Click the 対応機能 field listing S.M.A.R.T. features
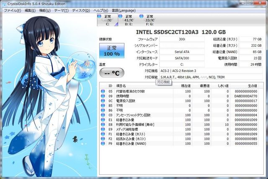The width and height of the screenshot is (268, 179). pos(211,77)
